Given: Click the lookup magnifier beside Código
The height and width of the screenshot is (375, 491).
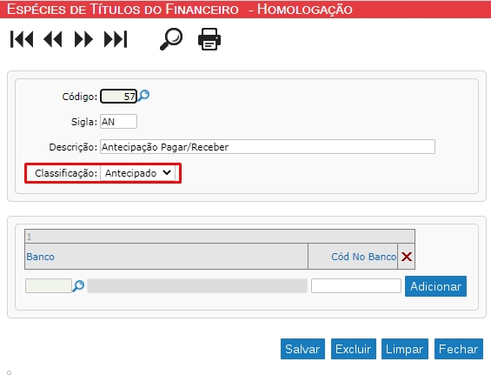Looking at the screenshot, I should [143, 96].
